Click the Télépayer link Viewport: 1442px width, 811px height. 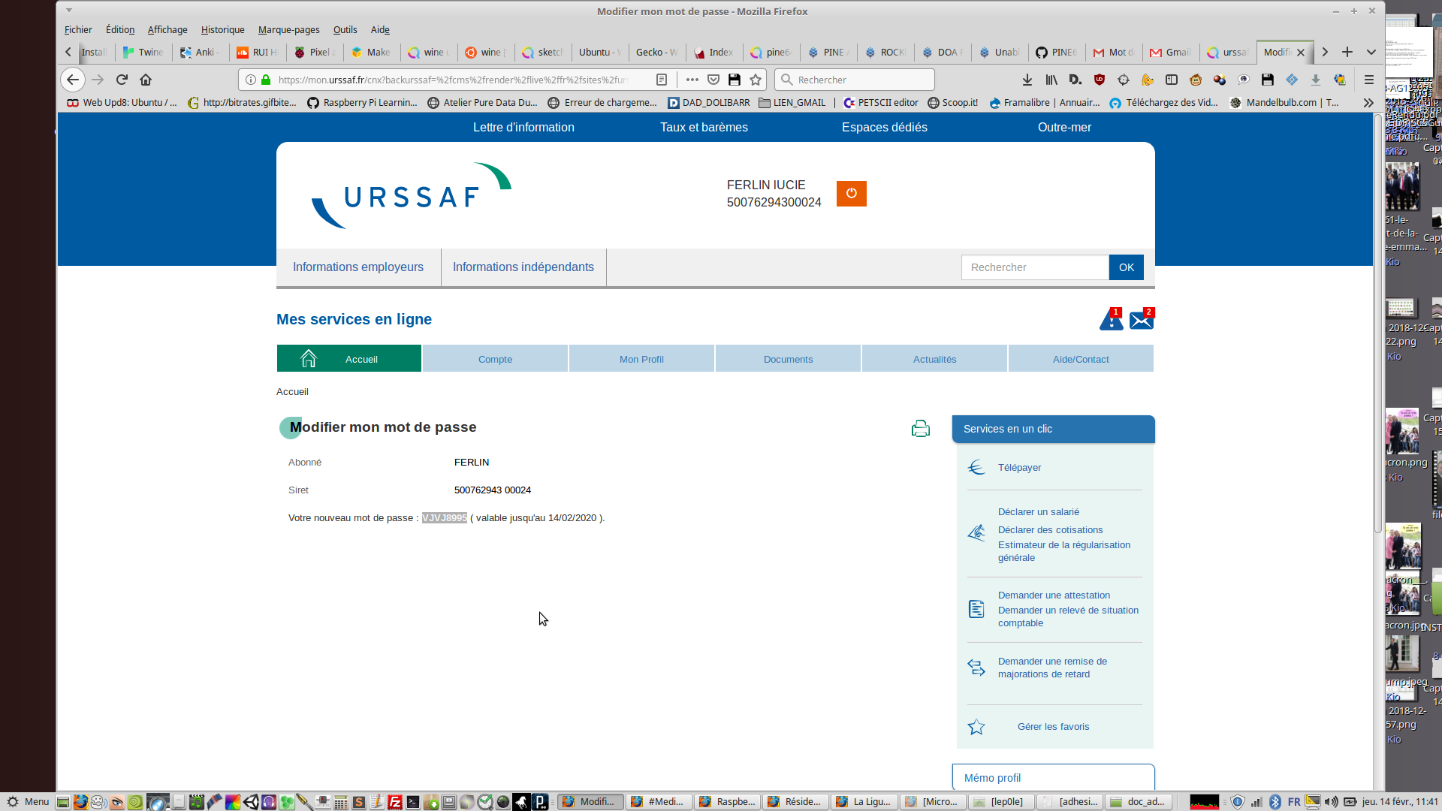click(1019, 468)
